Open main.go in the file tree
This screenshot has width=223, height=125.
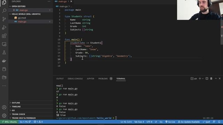(22, 22)
